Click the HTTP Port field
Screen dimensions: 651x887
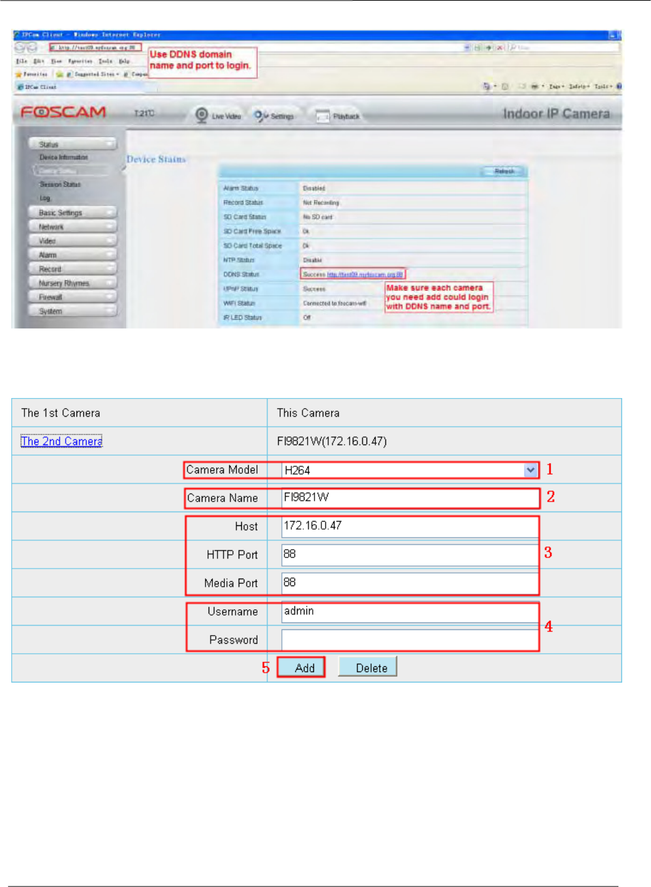410,555
